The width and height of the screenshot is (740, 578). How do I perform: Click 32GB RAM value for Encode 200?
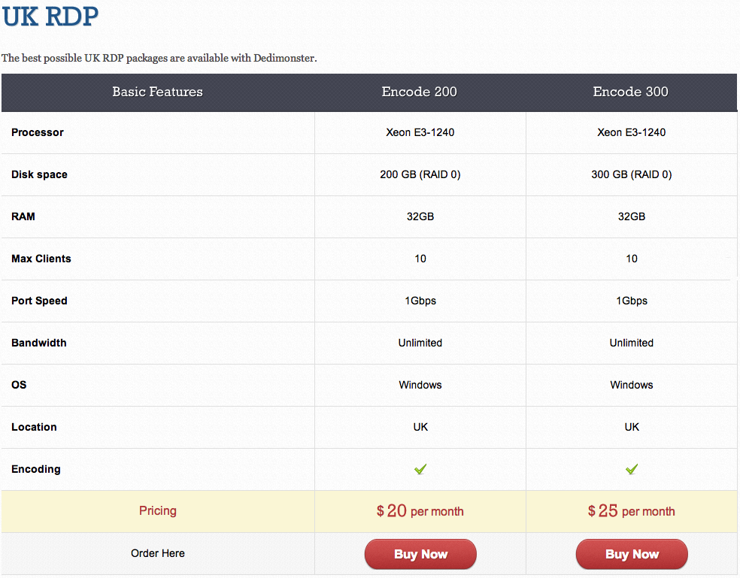pos(420,216)
